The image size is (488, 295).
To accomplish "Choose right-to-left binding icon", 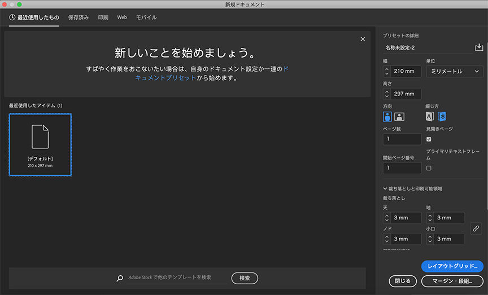I will pyautogui.click(x=442, y=117).
